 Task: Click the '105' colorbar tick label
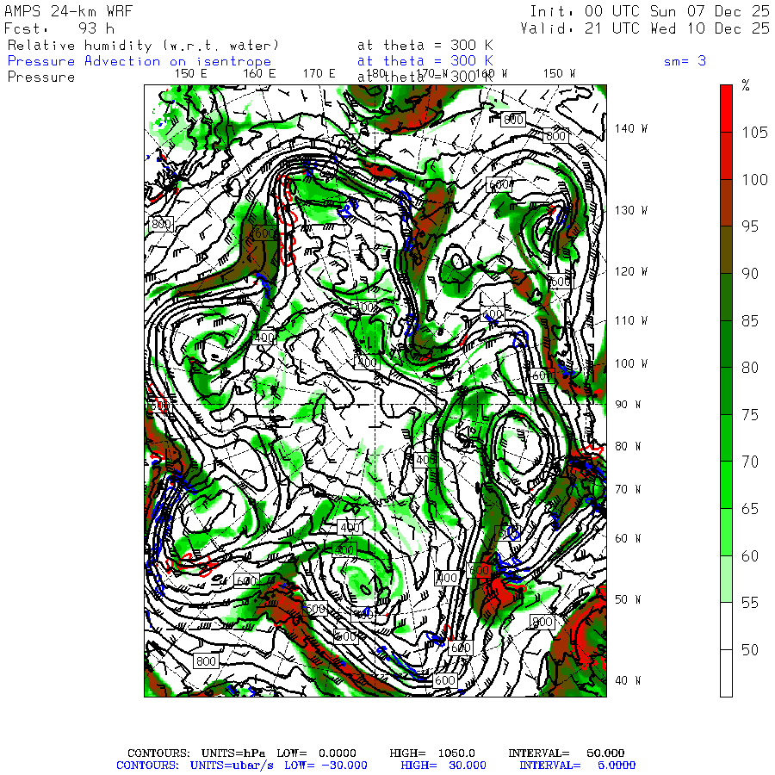click(x=754, y=133)
